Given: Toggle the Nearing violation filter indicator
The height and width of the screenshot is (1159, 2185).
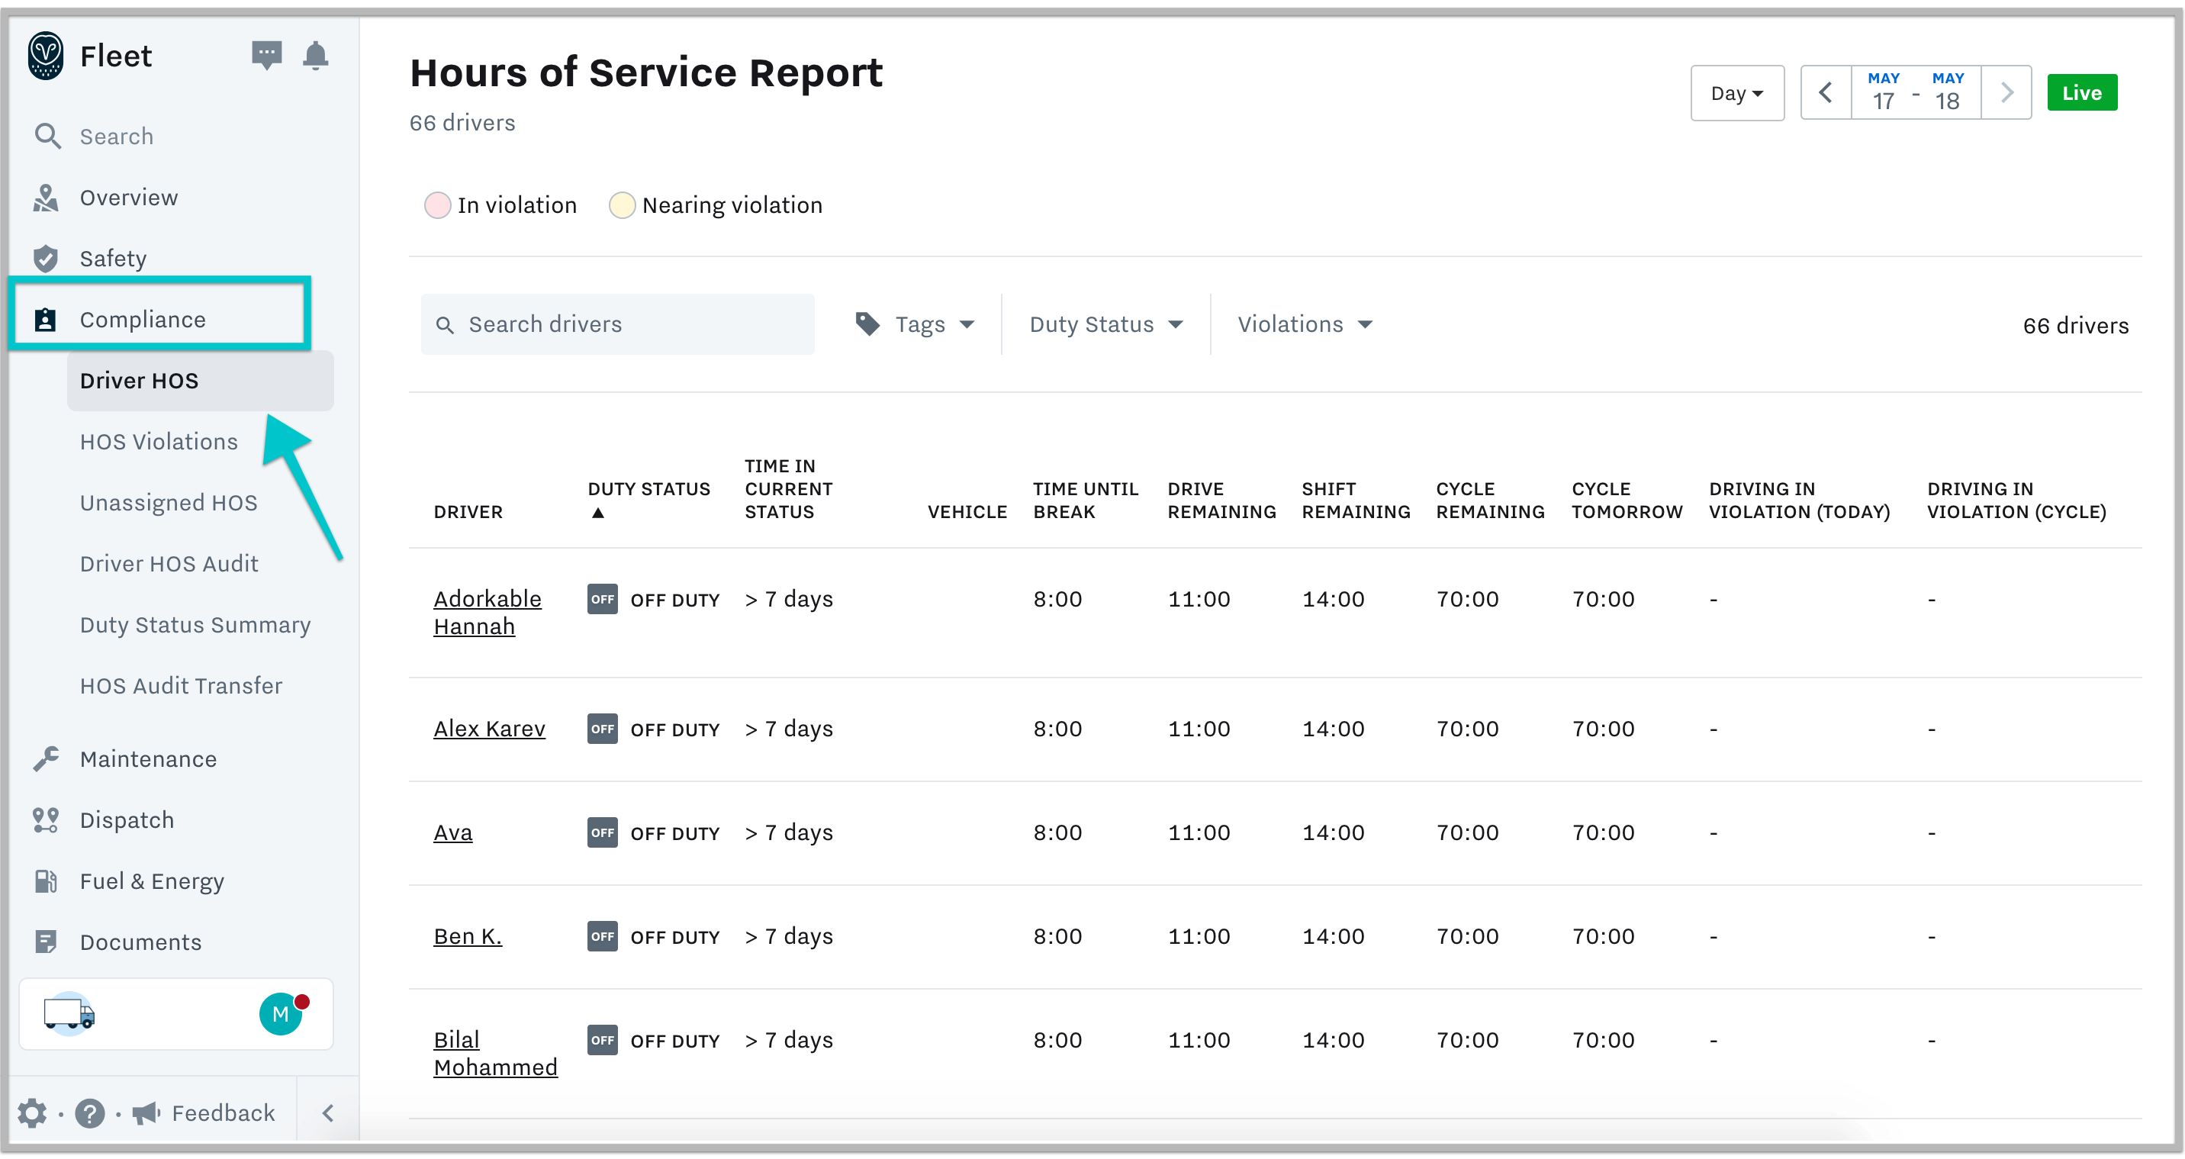Looking at the screenshot, I should pos(624,205).
